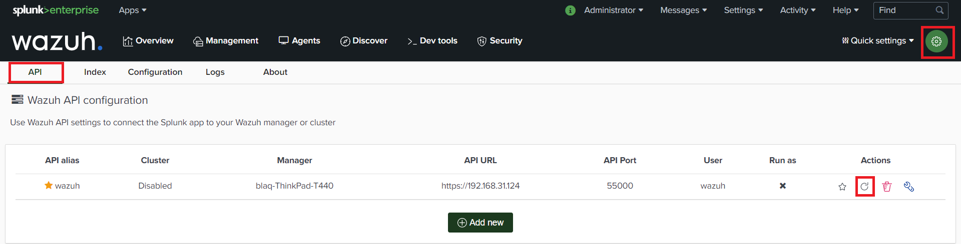
Task: Click the edit API credentials key icon
Action: 909,187
